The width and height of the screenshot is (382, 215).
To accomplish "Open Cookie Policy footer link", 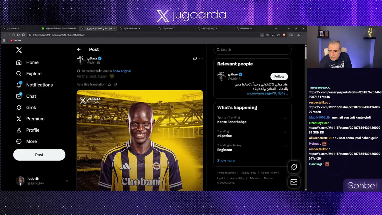I will click(269, 173).
